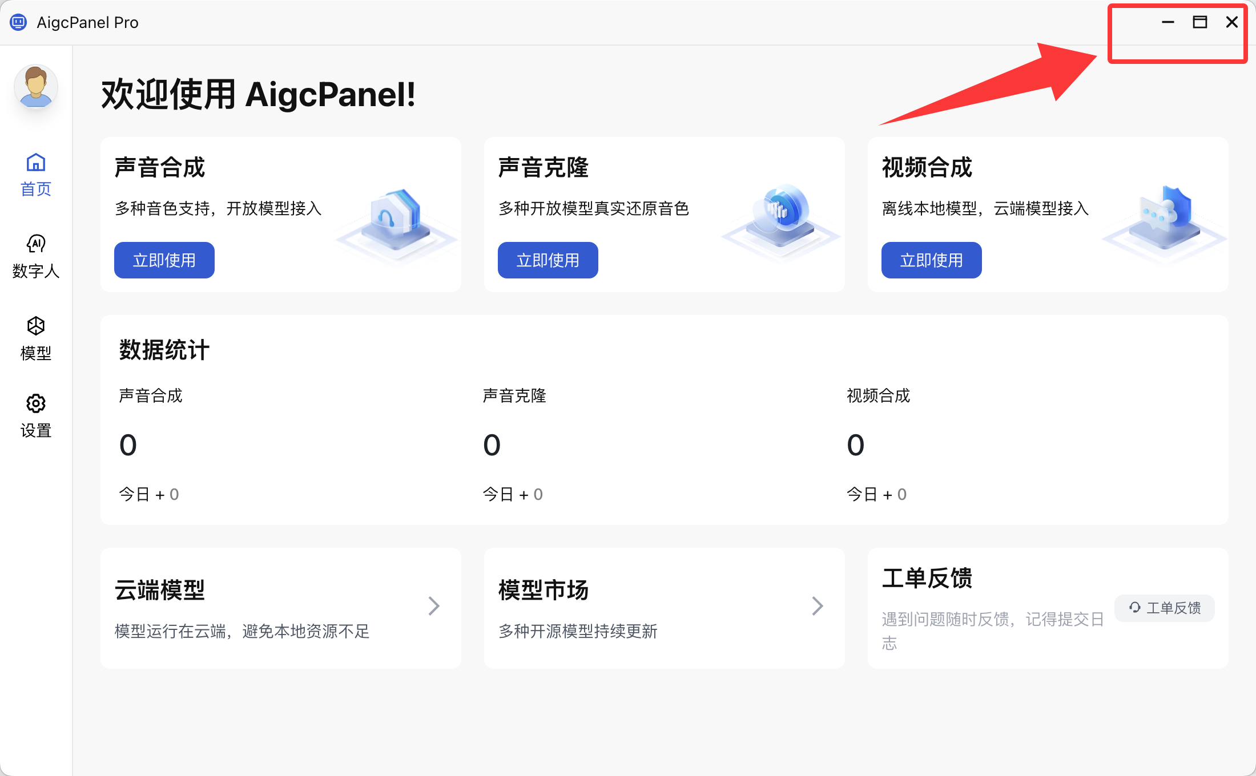Click the AigcPanel Pro logo icon
Viewport: 1256px width, 776px height.
coord(18,22)
